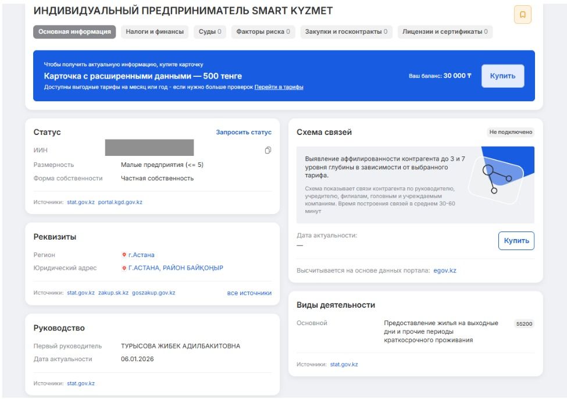Viewport: 567px width, 399px height.
Task: Copy the ИИН value with the copy icon
Action: (x=268, y=150)
